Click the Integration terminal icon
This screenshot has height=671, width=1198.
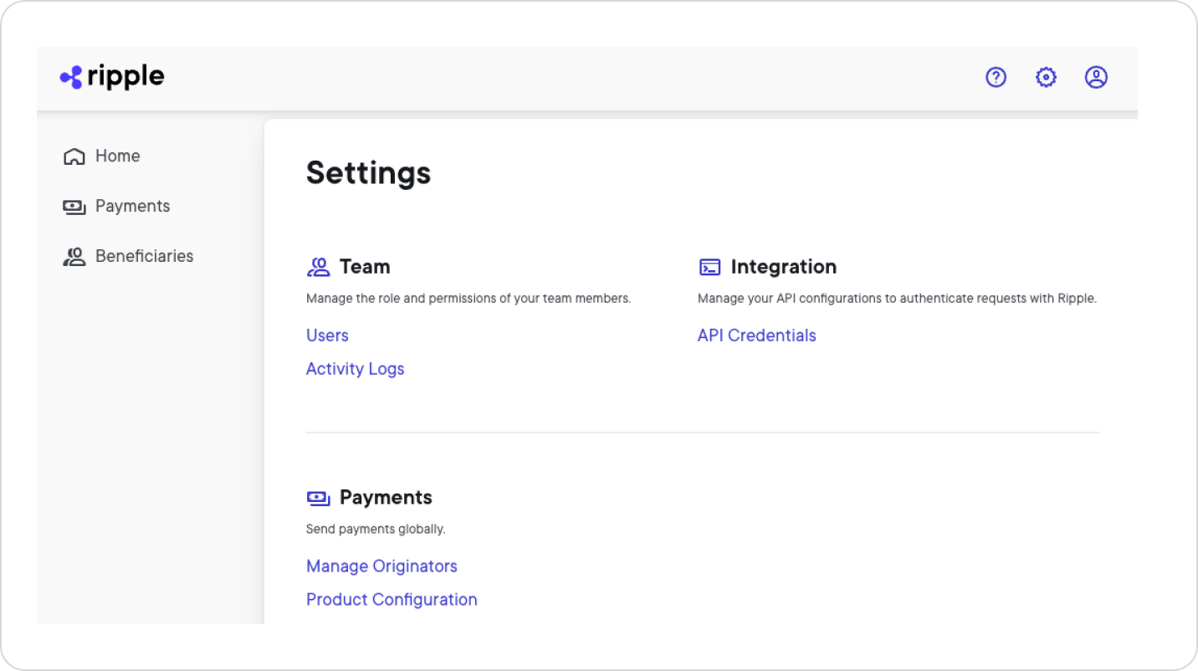pyautogui.click(x=709, y=266)
